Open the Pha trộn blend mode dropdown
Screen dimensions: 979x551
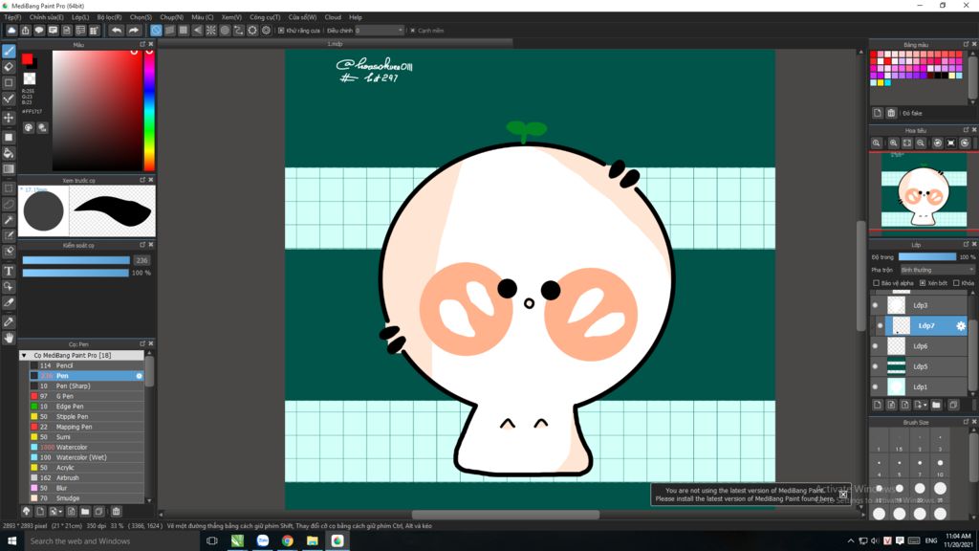(x=937, y=270)
